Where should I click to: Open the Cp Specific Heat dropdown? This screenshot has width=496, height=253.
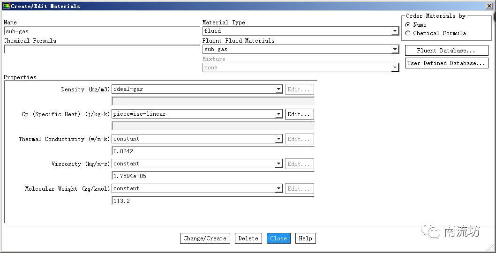pos(197,114)
